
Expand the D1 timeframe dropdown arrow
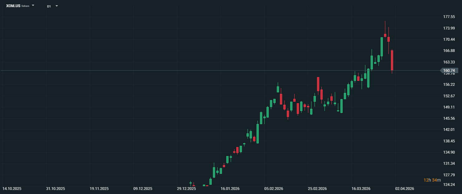coord(56,6)
